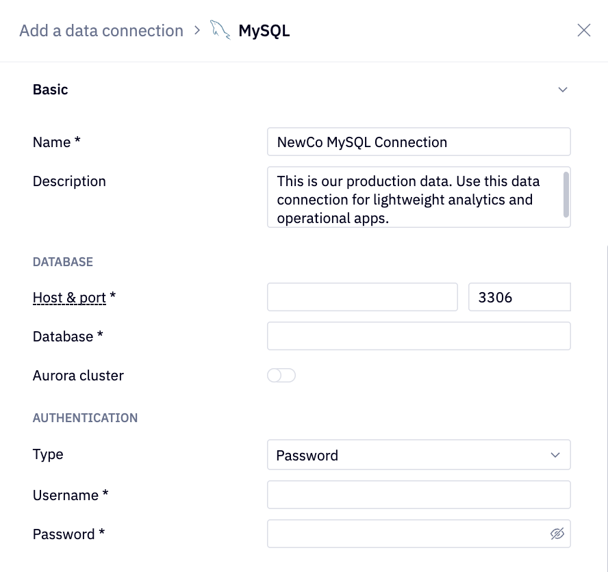This screenshot has width=608, height=572.
Task: Collapse the Basic section chevron
Action: [563, 90]
